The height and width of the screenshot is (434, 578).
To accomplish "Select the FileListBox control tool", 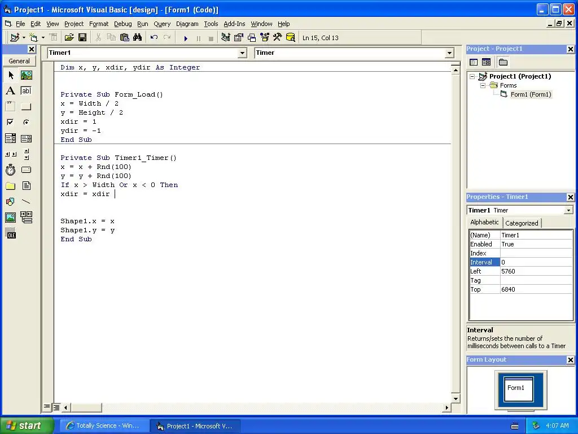I will [26, 185].
